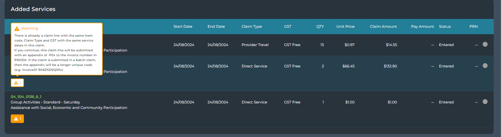
Task: Click the PRN column header
Action: click(x=473, y=27)
